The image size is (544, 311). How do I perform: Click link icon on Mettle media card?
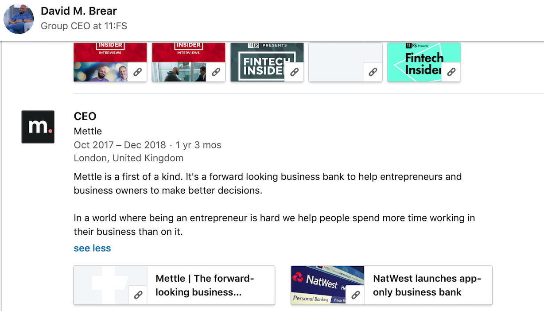point(138,295)
